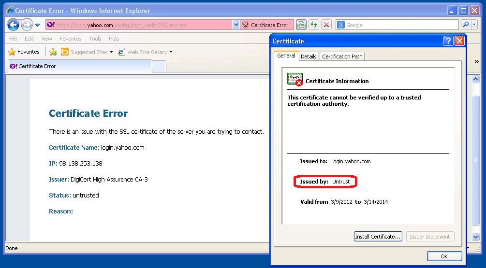Click the Certificate Error security status label
Image resolution: width=486 pixels, height=268 pixels.
[269, 25]
